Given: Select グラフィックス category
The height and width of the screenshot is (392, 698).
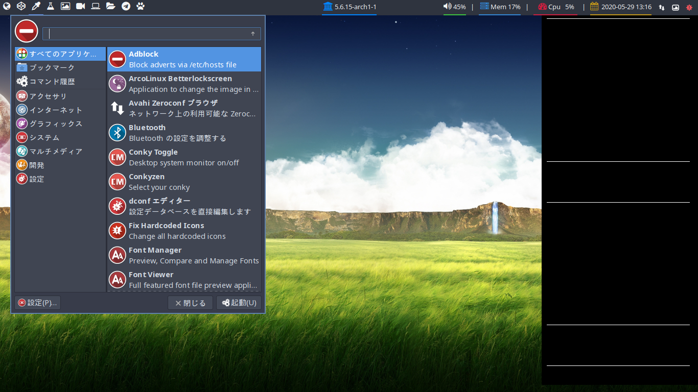Looking at the screenshot, I should click(x=60, y=124).
